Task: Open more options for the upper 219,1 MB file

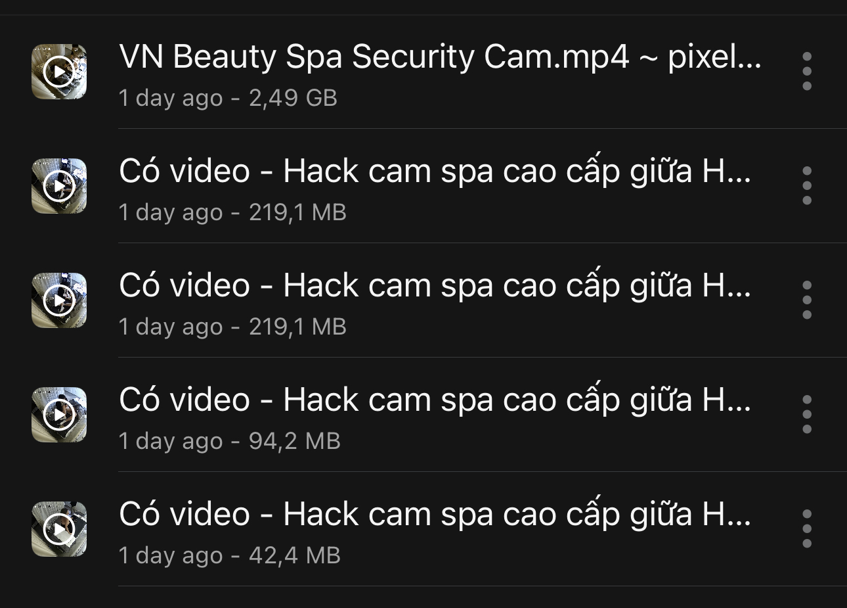Action: tap(807, 185)
